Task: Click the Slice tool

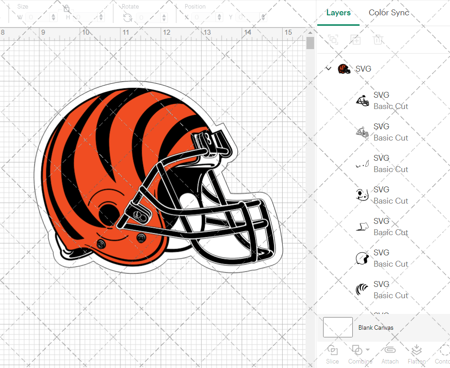Action: (x=333, y=354)
